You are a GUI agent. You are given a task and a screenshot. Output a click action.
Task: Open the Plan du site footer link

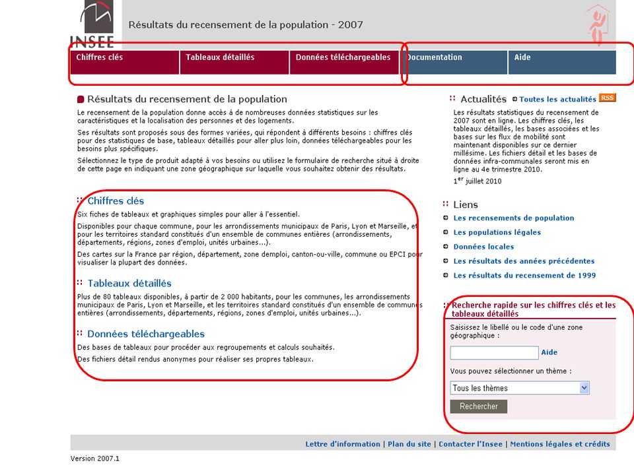click(409, 444)
